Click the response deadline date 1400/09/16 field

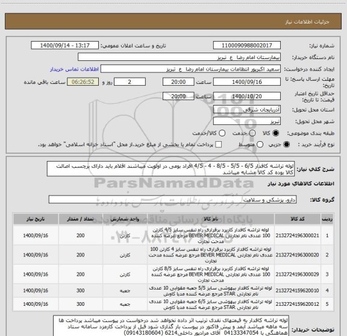(247, 82)
